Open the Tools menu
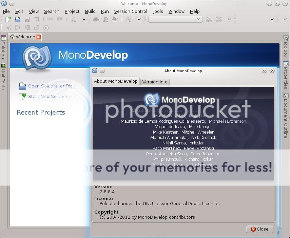Viewport: 290px width, 238px height. coord(158,11)
